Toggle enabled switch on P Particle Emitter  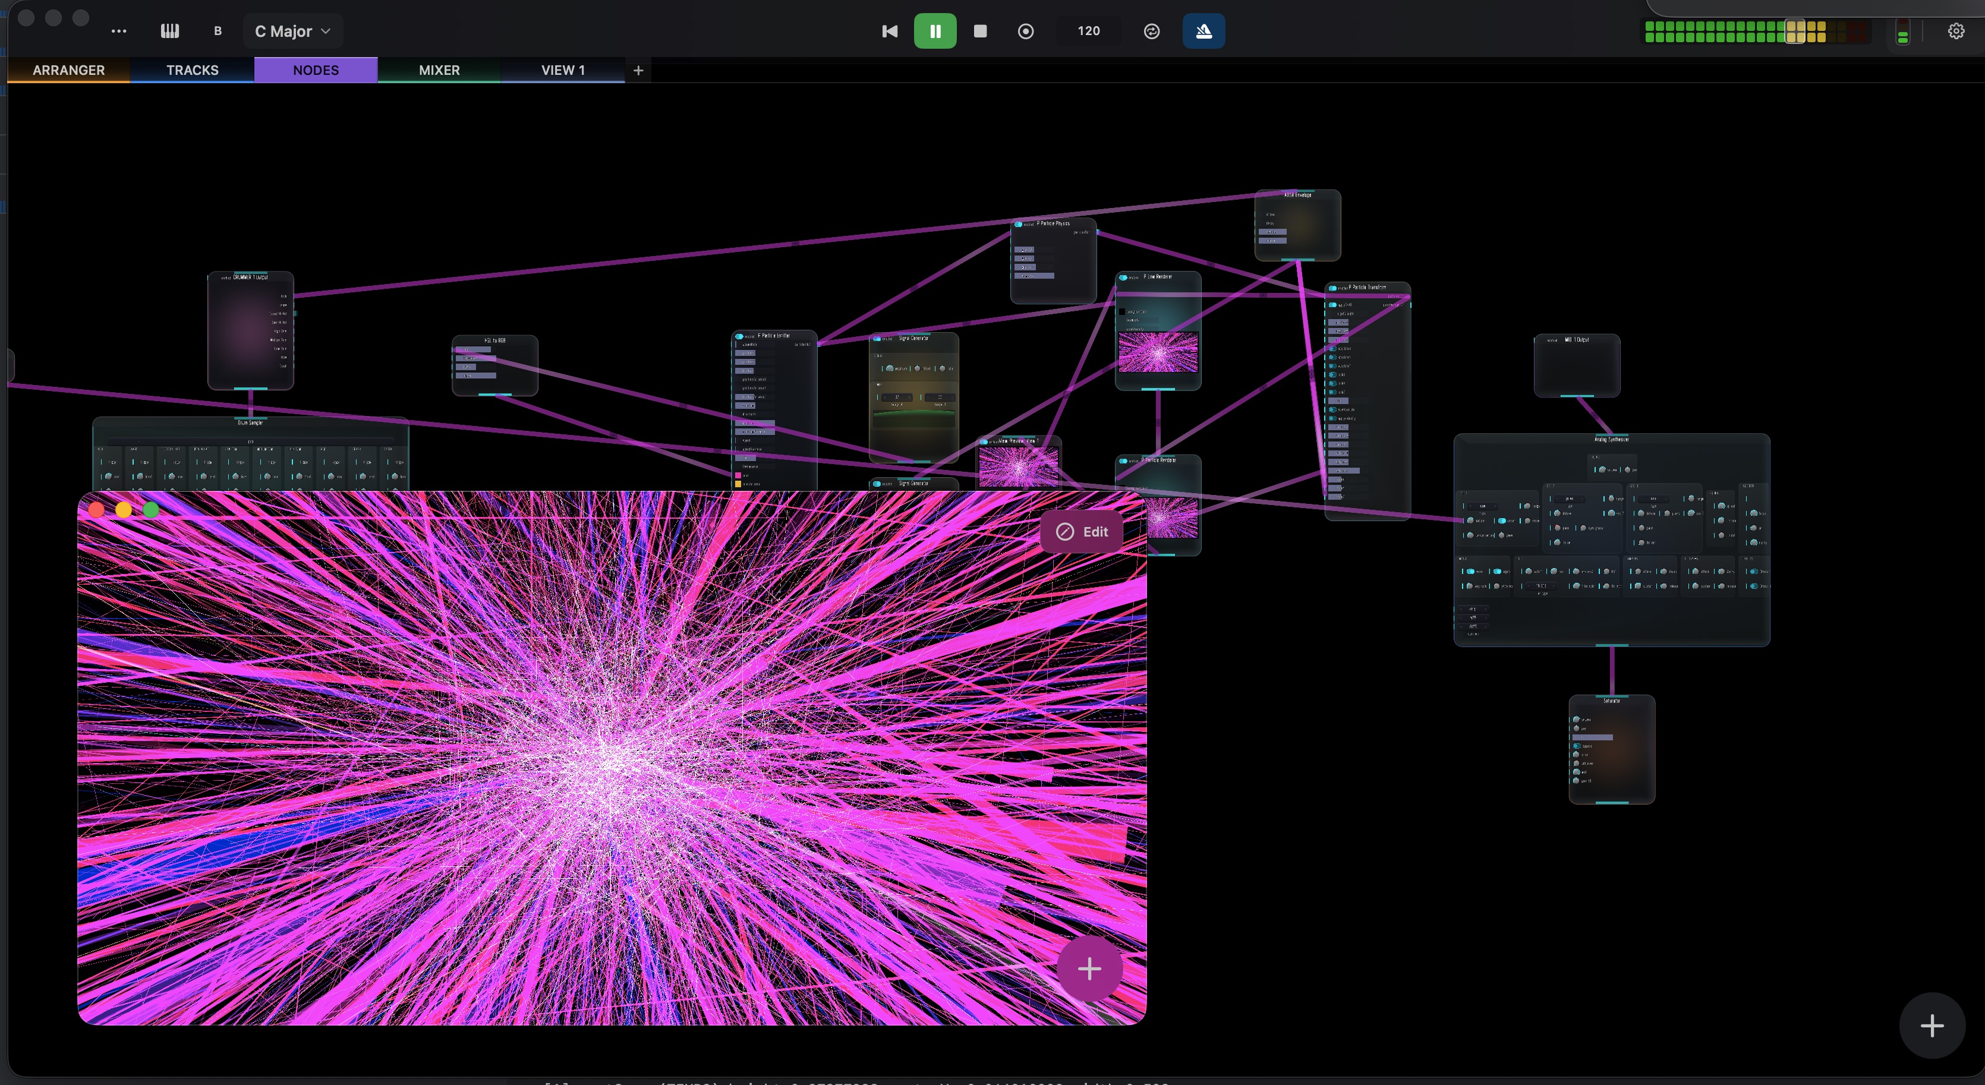point(739,336)
